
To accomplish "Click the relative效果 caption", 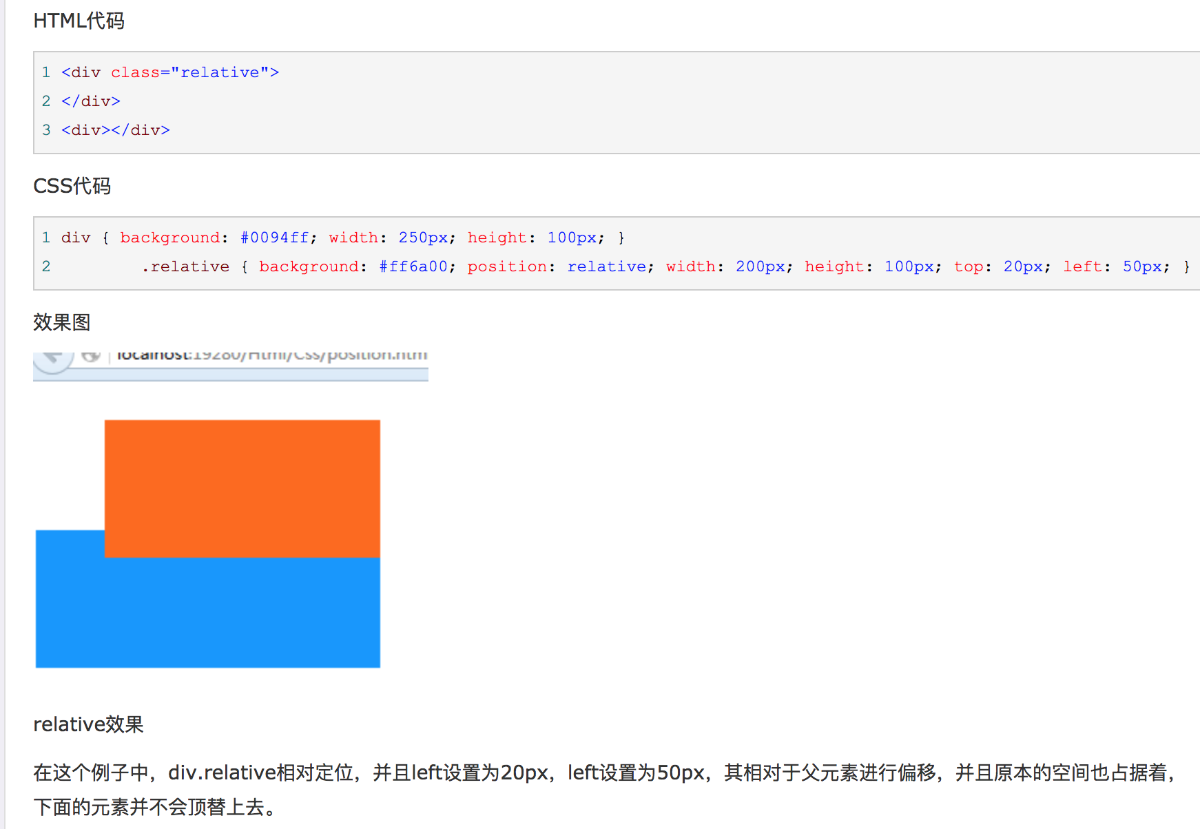I will point(88,724).
